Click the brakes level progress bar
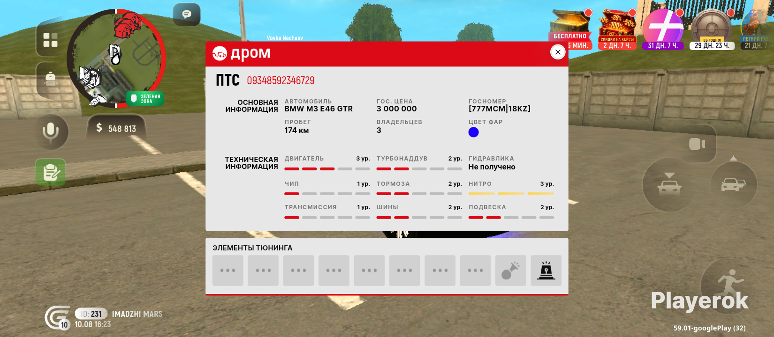The width and height of the screenshot is (774, 337). point(419,194)
